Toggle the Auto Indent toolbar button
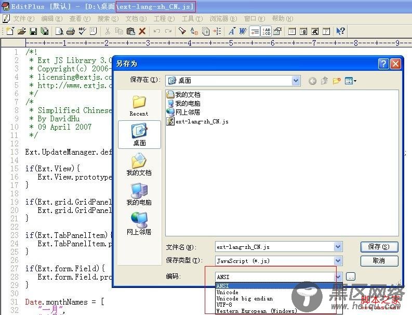The image size is (412, 315). [x=255, y=31]
